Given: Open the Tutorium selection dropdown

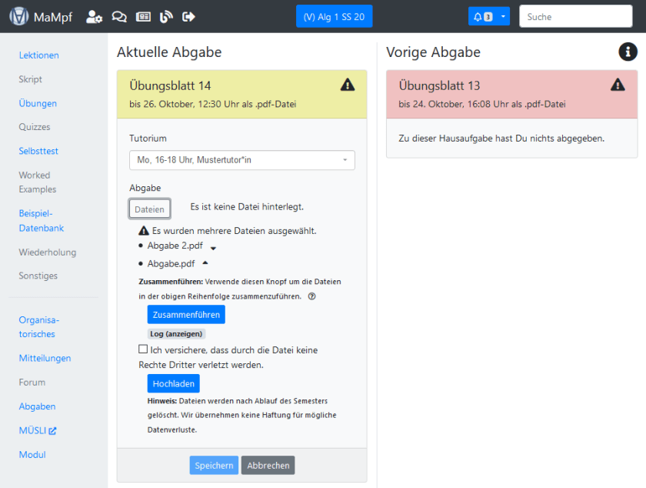Looking at the screenshot, I should click(241, 160).
